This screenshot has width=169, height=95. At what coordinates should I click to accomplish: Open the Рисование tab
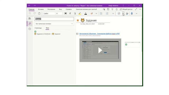[x=51, y=9]
